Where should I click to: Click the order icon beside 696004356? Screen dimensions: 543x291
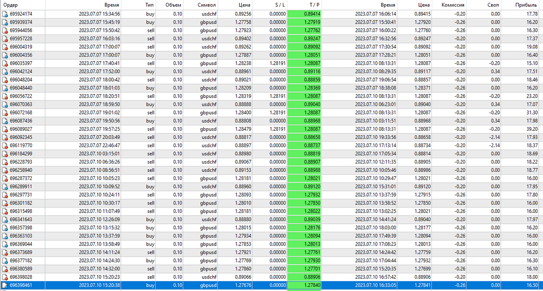[5, 55]
